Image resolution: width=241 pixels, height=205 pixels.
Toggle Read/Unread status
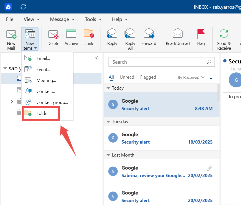pos(178,37)
